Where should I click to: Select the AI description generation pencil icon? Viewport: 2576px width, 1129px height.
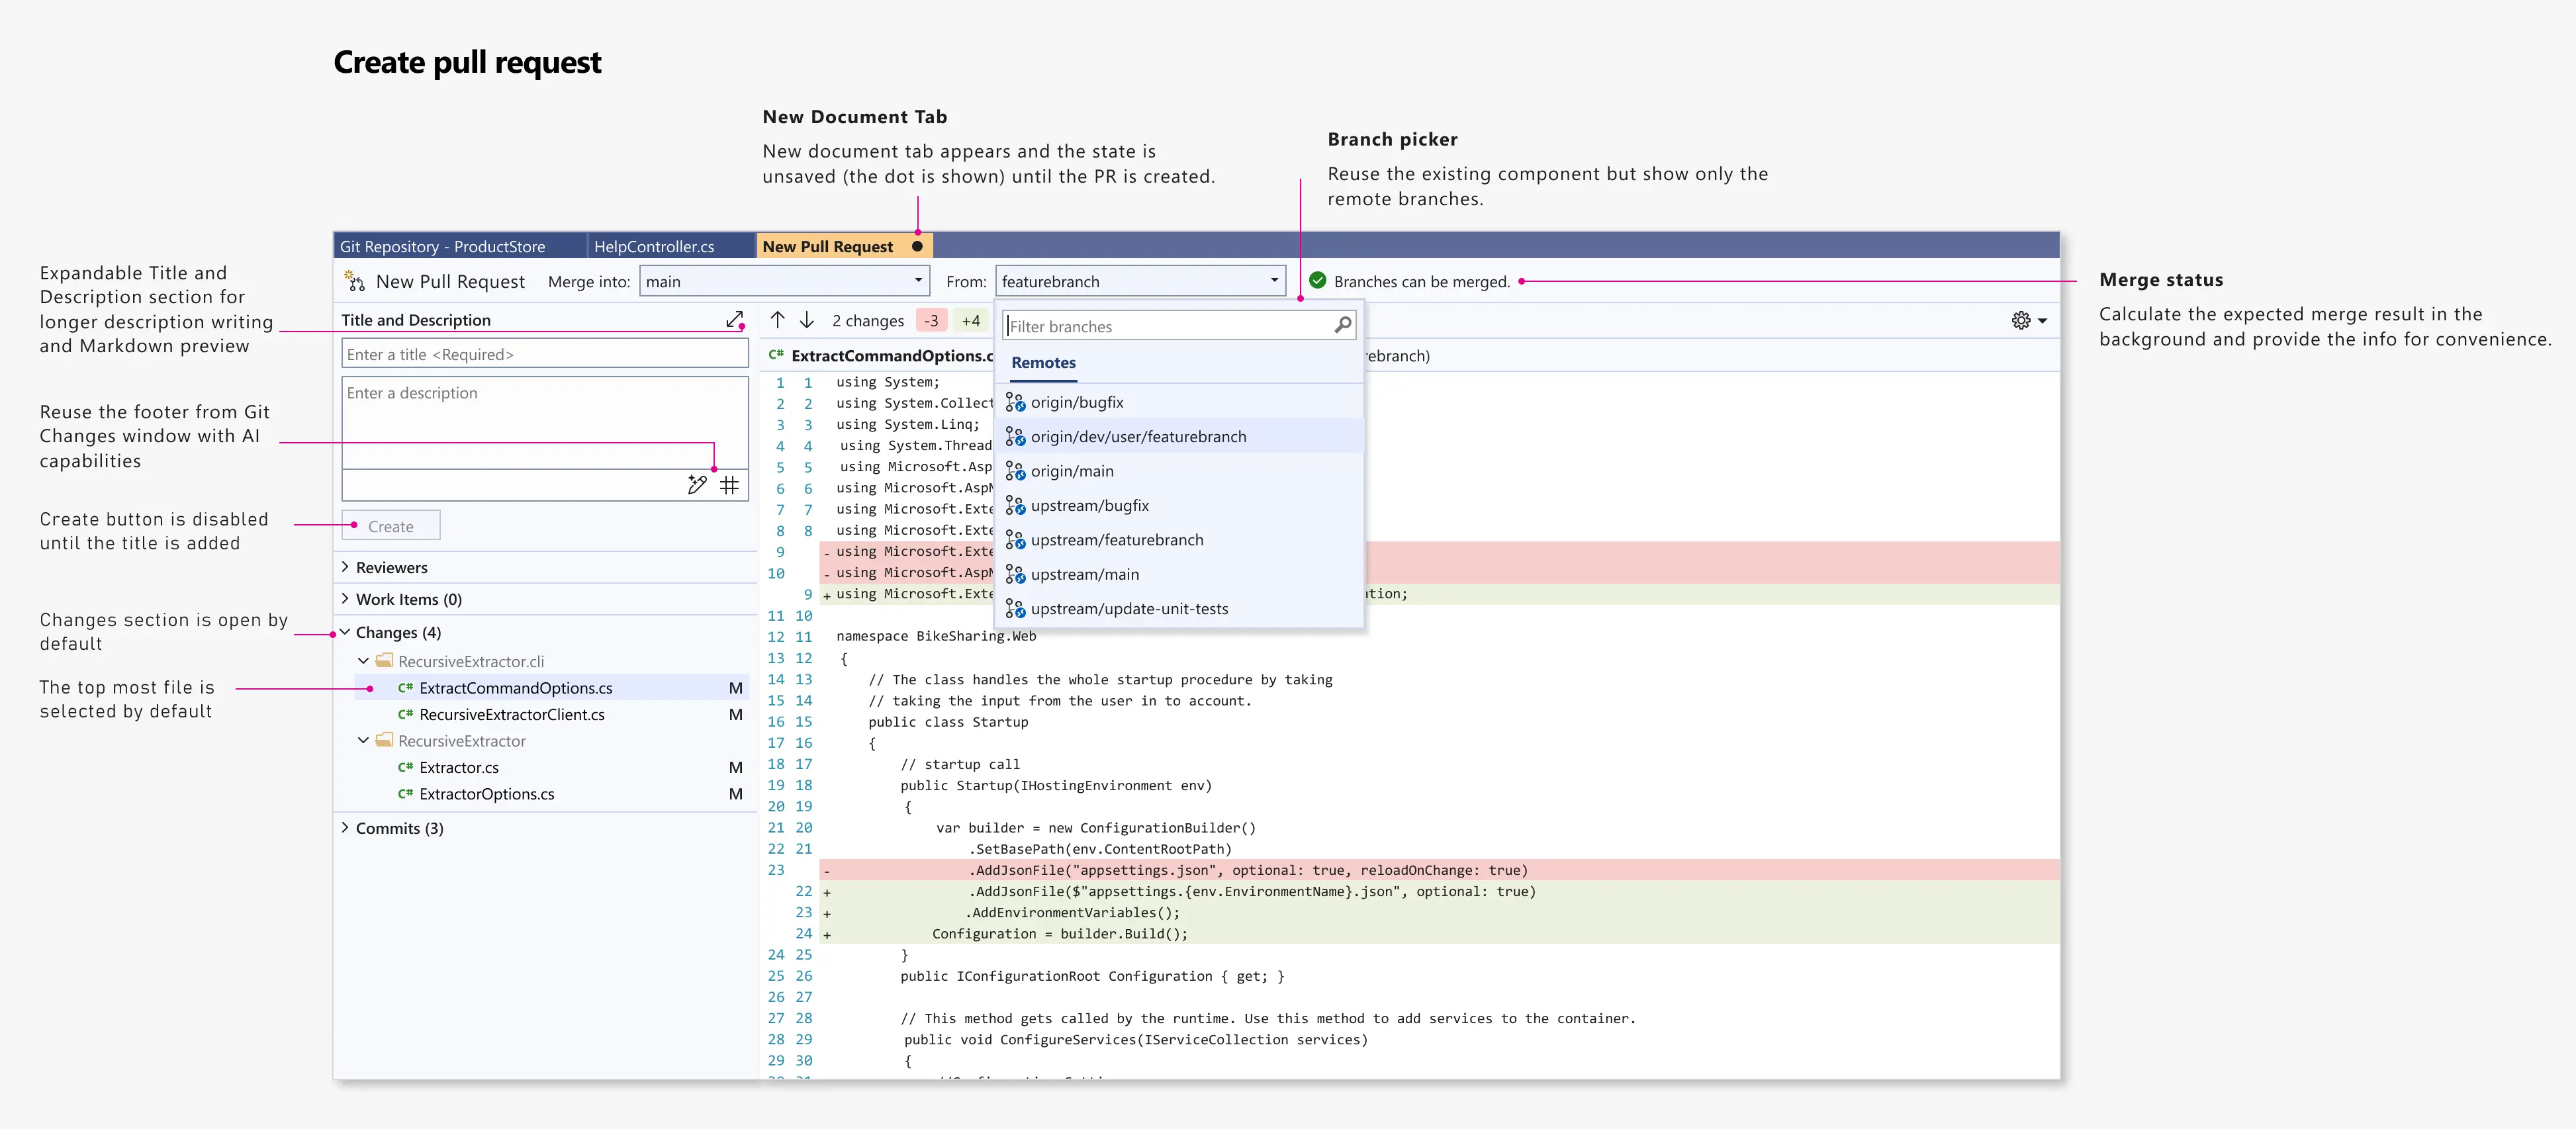pos(697,485)
